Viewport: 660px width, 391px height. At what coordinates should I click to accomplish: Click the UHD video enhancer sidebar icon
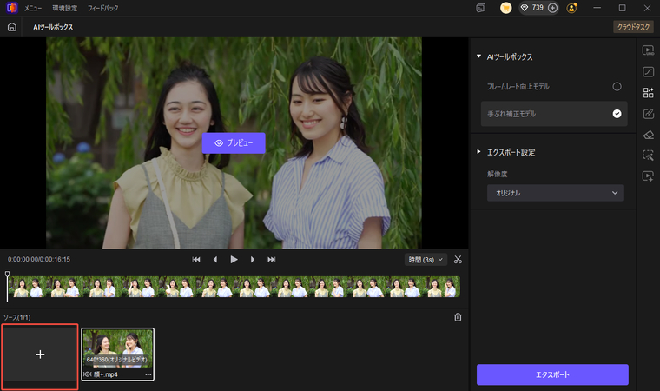click(648, 50)
